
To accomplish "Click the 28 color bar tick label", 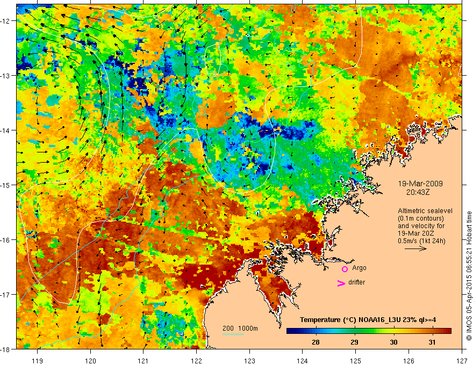I will [316, 342].
